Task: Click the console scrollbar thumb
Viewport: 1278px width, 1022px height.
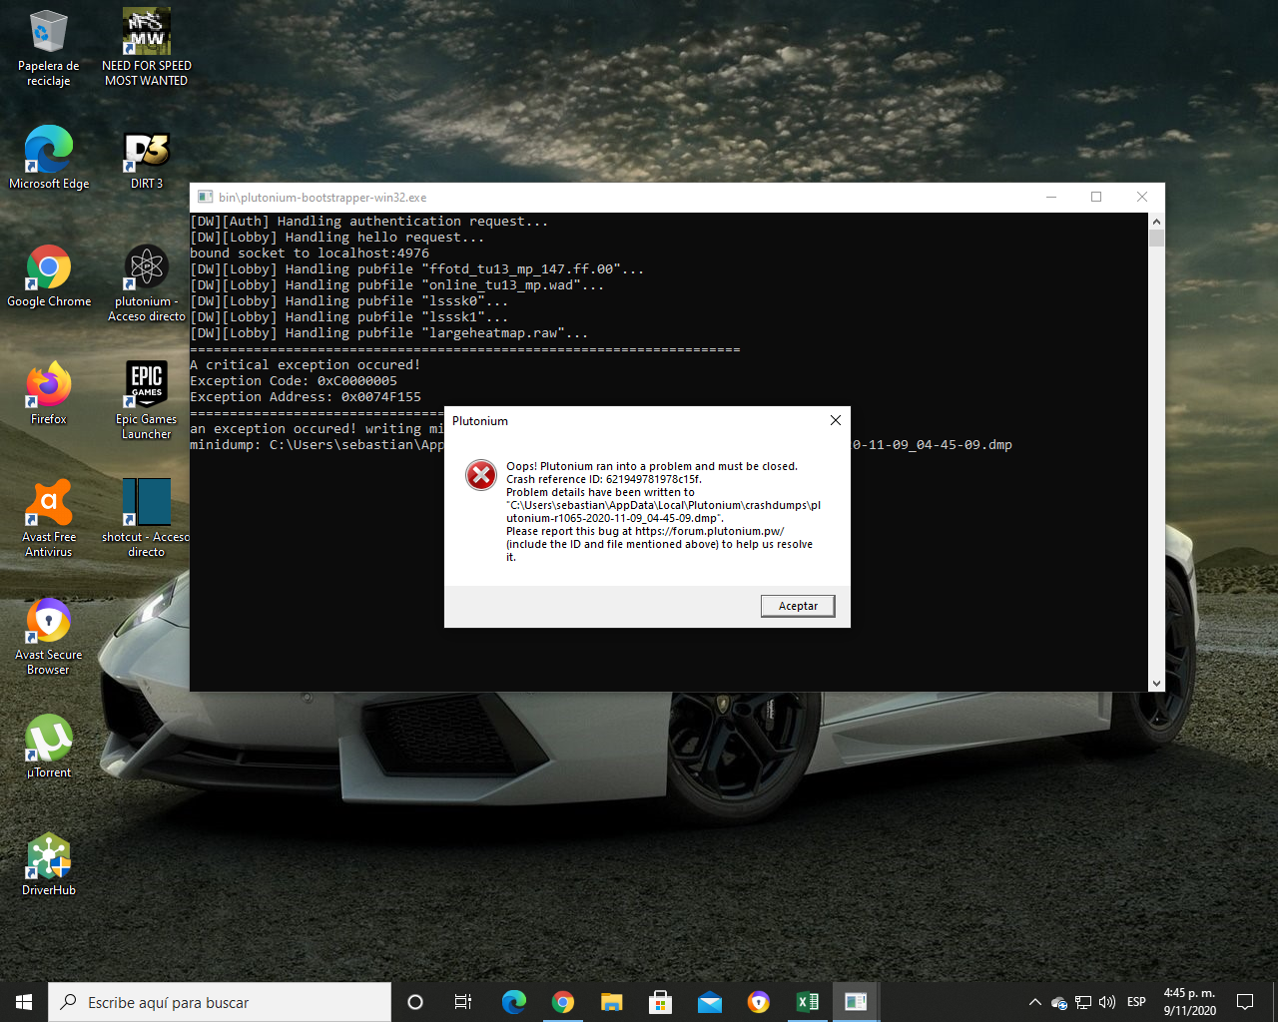Action: (x=1156, y=238)
